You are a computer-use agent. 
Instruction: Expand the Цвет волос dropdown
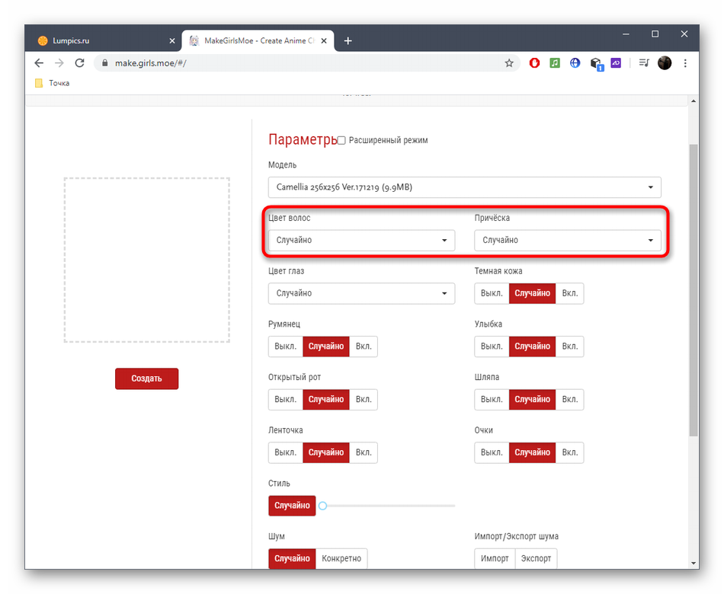pyautogui.click(x=361, y=241)
